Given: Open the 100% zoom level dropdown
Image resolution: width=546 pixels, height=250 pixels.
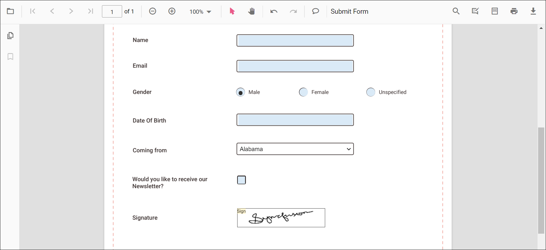Looking at the screenshot, I should 200,12.
